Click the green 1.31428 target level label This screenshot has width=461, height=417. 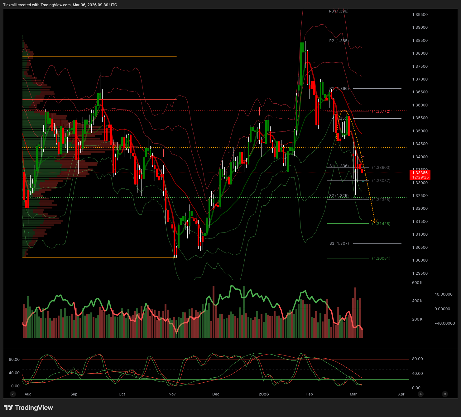coord(381,224)
